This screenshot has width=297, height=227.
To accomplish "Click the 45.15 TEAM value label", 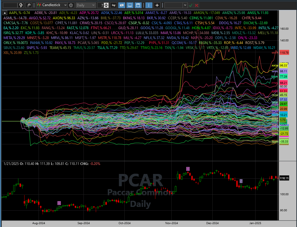I will point(284,95).
